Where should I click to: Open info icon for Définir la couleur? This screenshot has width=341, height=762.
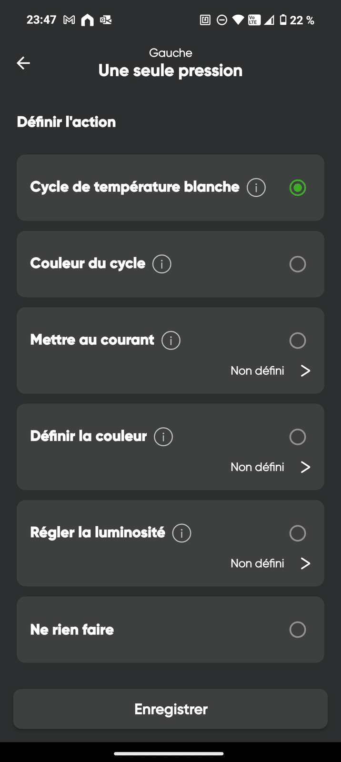(163, 437)
